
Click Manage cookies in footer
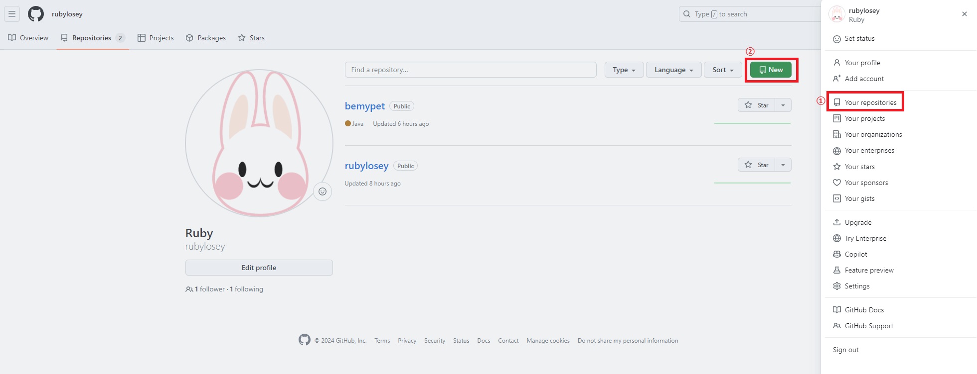(x=548, y=341)
